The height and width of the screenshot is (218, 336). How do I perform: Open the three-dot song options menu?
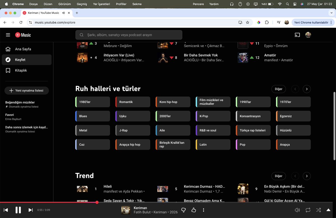pos(203,210)
